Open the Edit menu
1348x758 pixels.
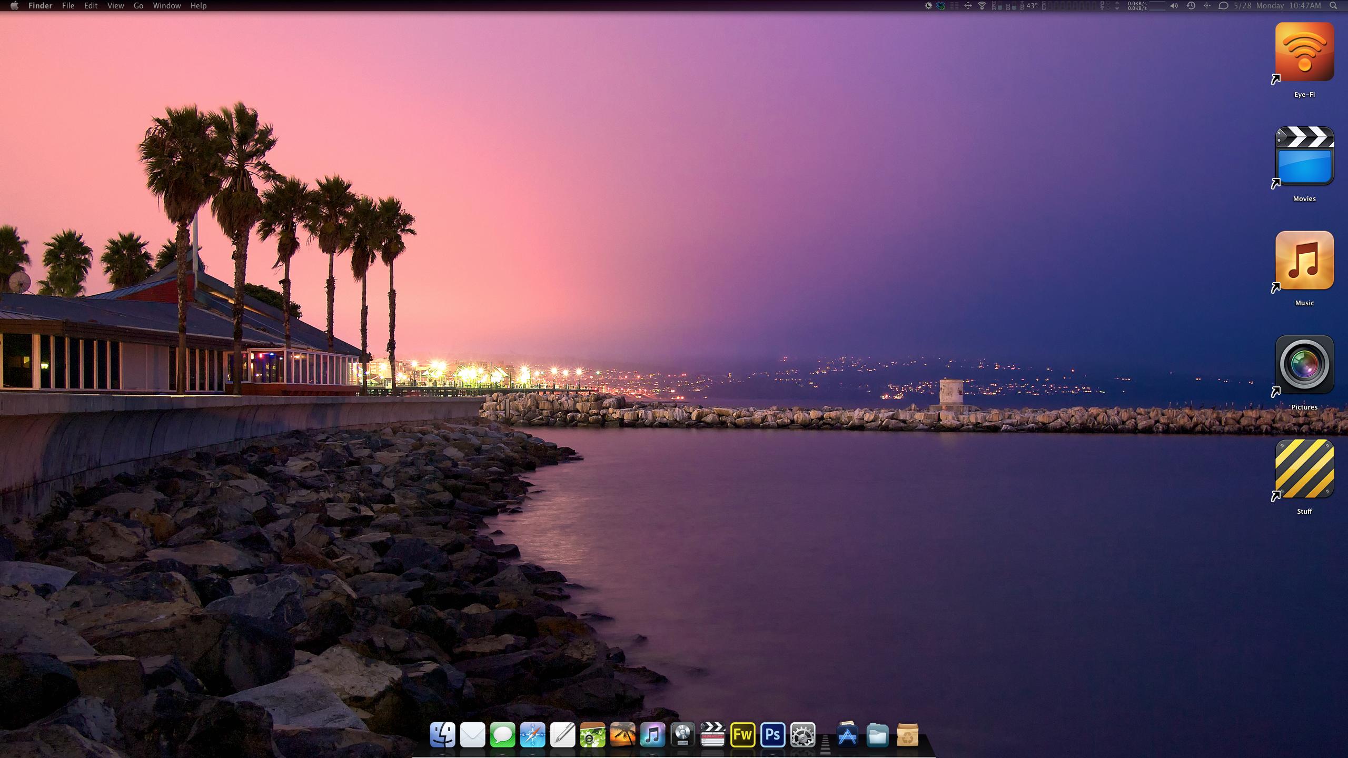pos(91,6)
